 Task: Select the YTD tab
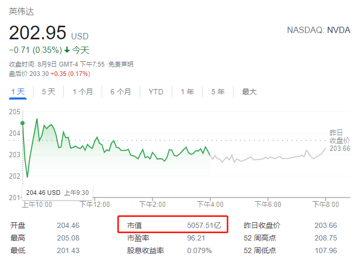coord(156,92)
